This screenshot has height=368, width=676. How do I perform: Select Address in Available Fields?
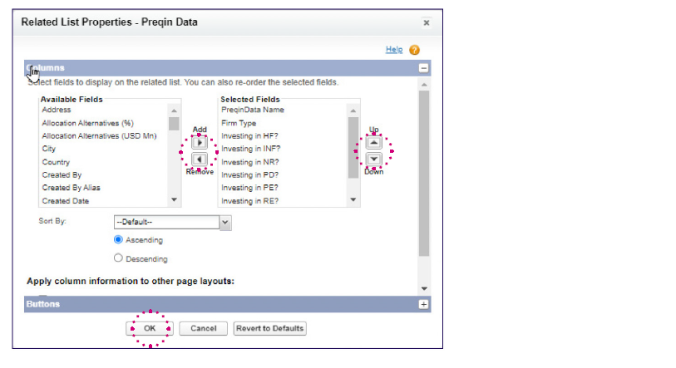[57, 110]
